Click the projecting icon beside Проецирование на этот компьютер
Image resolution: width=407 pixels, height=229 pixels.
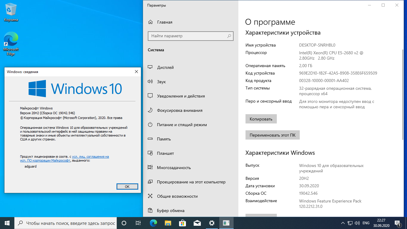click(x=150, y=182)
